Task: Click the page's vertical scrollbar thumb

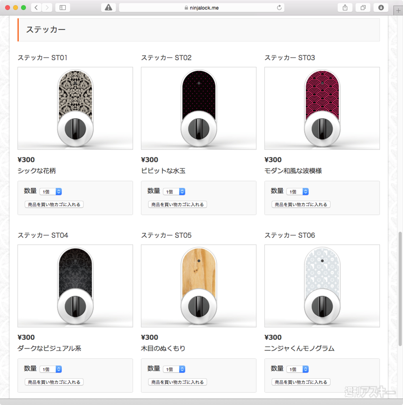Action: (400, 288)
